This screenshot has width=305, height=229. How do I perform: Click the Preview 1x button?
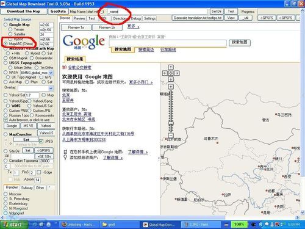[76, 27]
